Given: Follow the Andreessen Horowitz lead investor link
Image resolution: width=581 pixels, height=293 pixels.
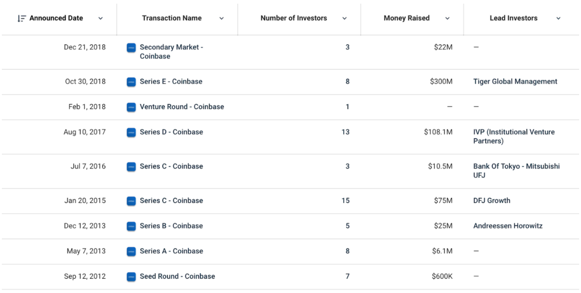Looking at the screenshot, I should 508,226.
